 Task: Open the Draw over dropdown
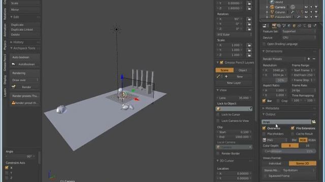tap(25, 80)
